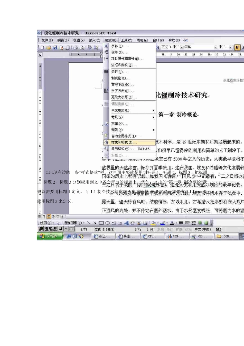Open the 自选图形 AutoShapes dropdown
The image size is (244, 346).
[74, 223]
